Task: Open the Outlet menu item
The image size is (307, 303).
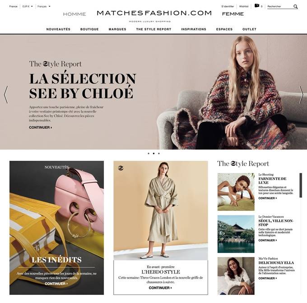Action: point(249,29)
